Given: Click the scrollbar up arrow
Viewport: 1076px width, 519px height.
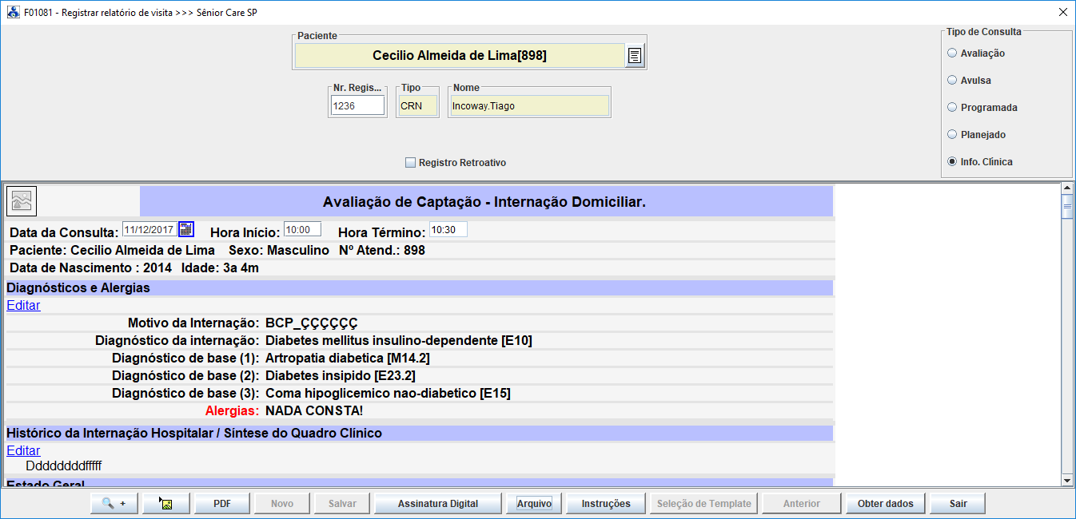Looking at the screenshot, I should (1066, 188).
